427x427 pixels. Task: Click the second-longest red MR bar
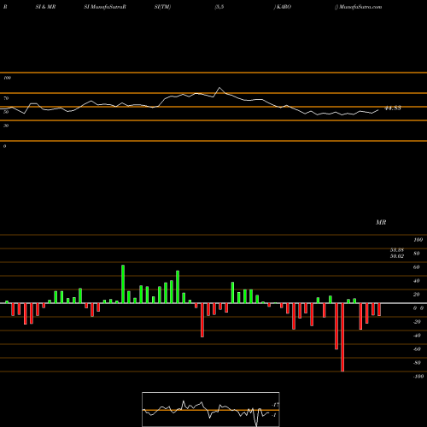(x=336, y=326)
